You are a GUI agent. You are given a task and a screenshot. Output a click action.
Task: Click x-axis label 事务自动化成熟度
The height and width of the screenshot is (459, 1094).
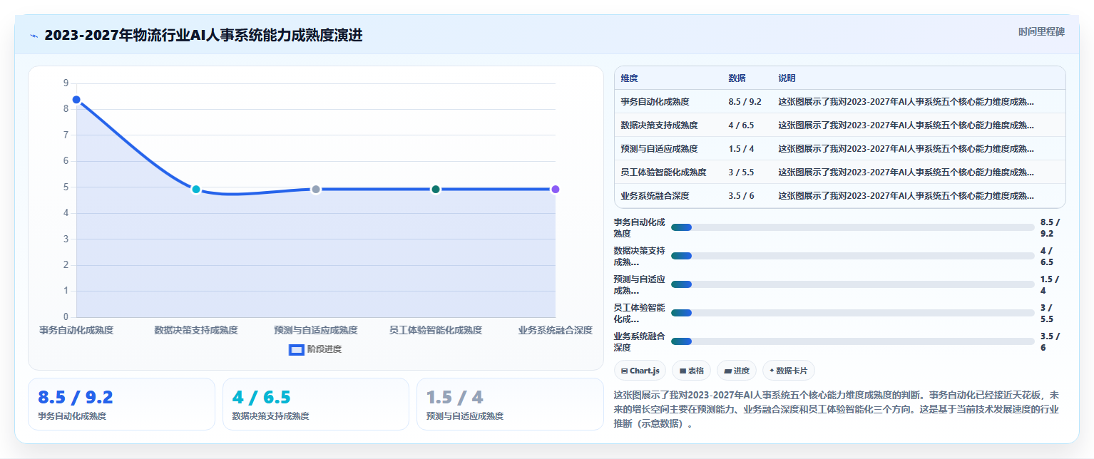pos(76,330)
